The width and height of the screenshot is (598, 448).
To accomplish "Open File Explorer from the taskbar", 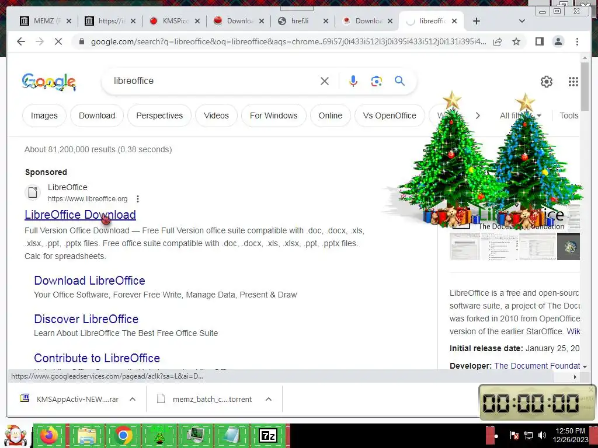I will pyautogui.click(x=86, y=435).
